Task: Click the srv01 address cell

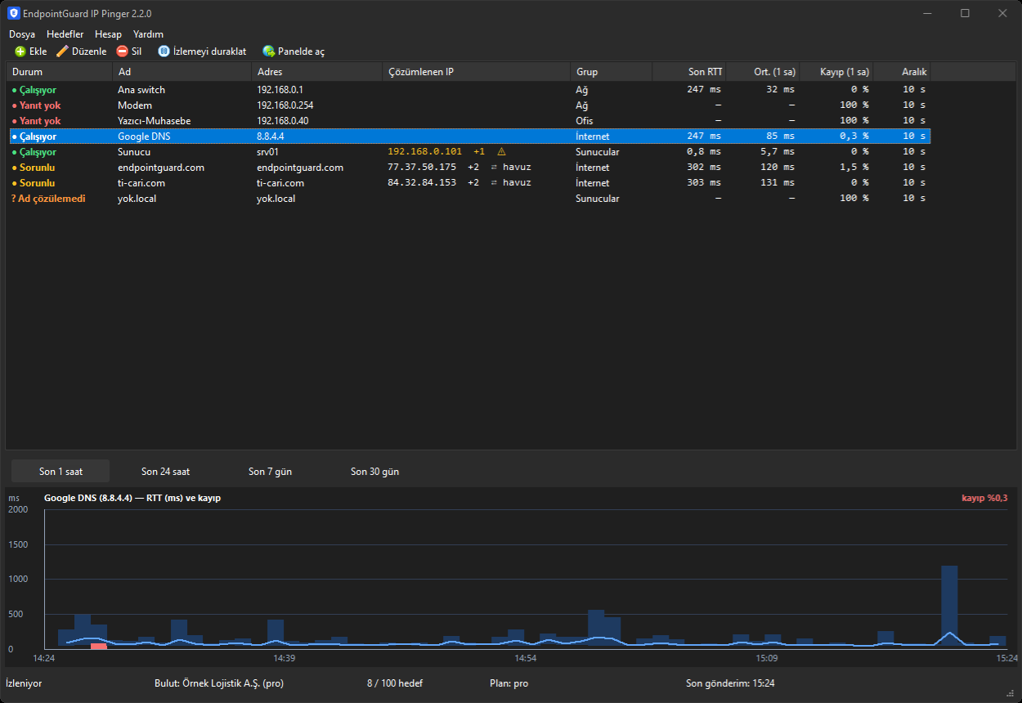Action: (317, 152)
